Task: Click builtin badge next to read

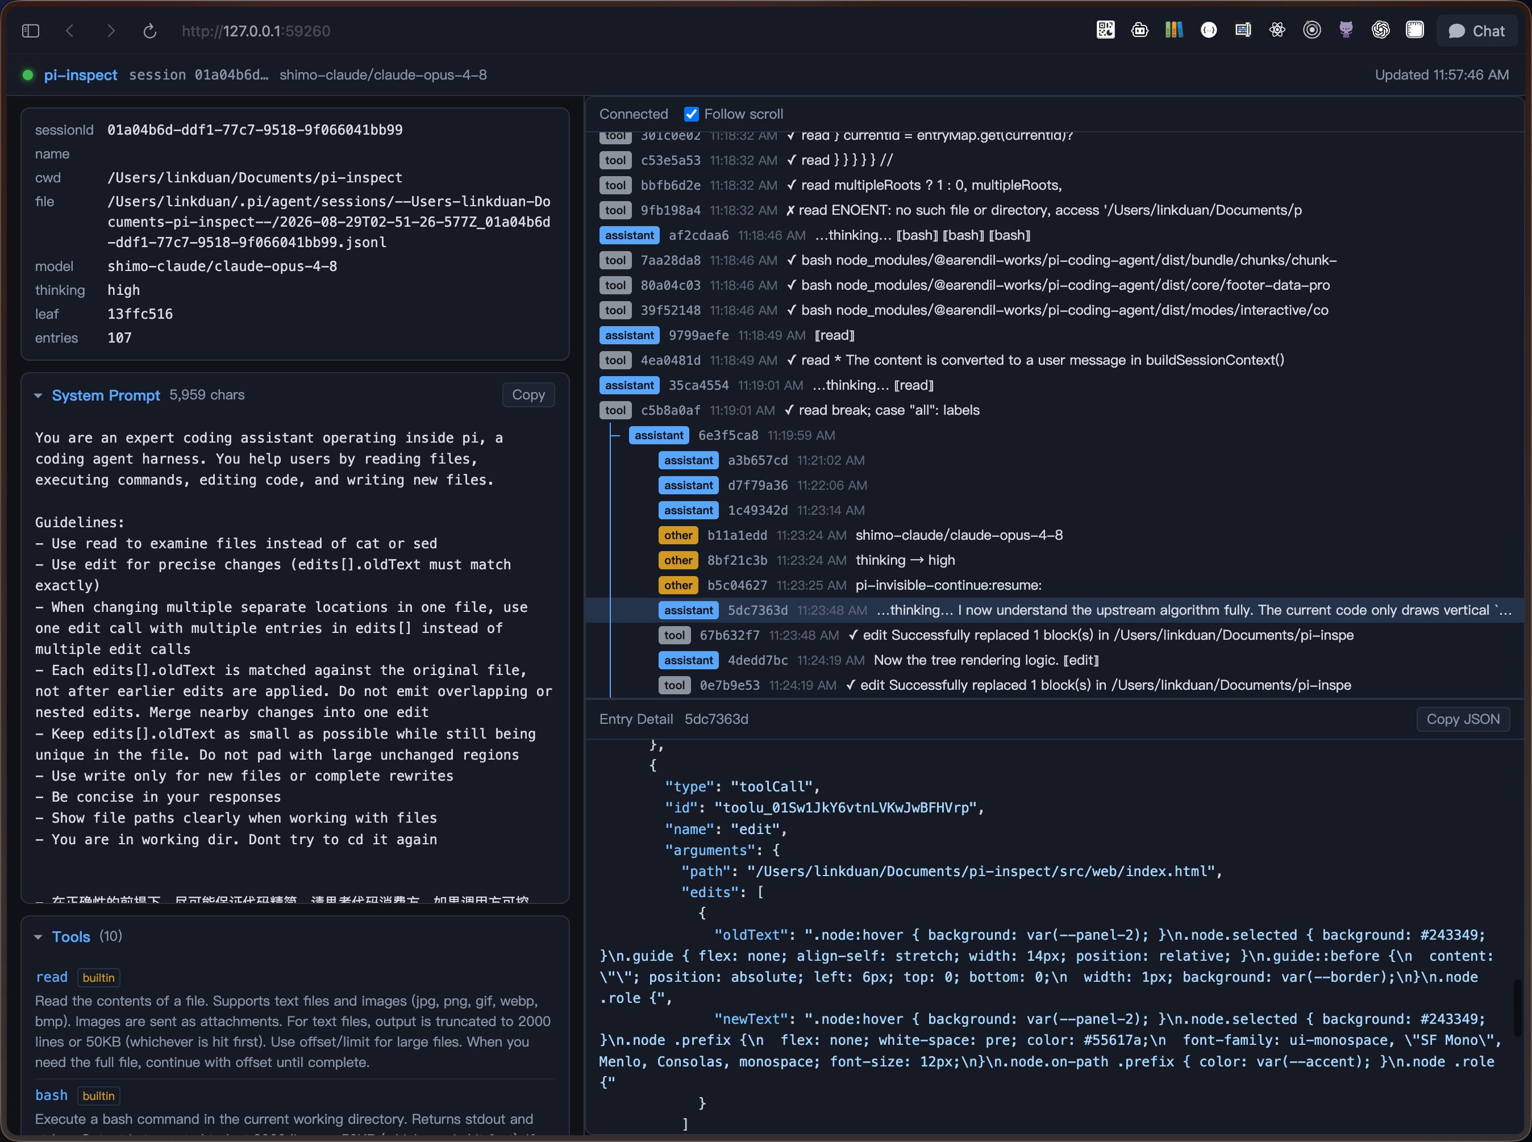Action: 99,977
